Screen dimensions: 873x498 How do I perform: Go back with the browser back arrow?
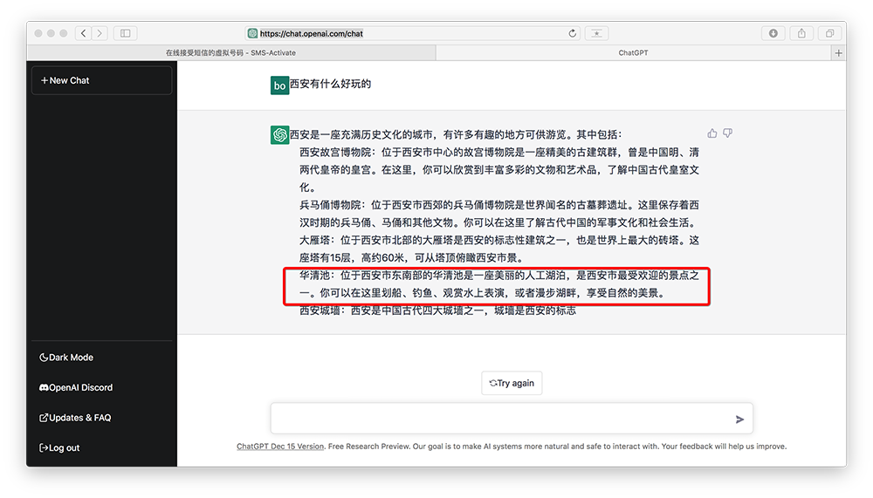click(x=83, y=33)
